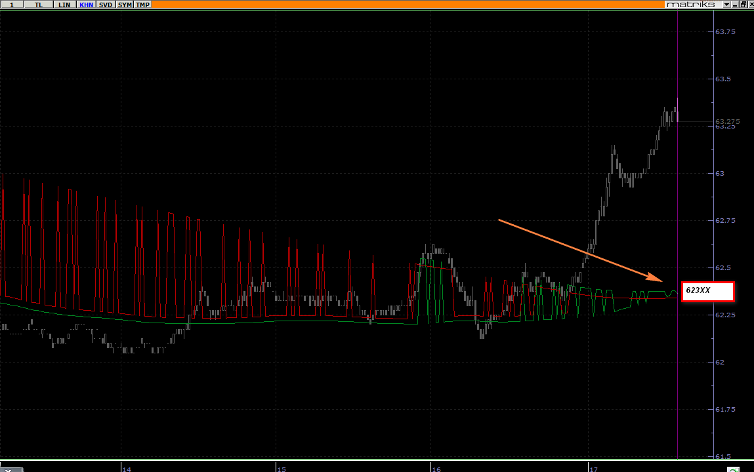Viewport: 754px width, 472px height.
Task: Click the 63 price axis label
Action: (x=720, y=173)
